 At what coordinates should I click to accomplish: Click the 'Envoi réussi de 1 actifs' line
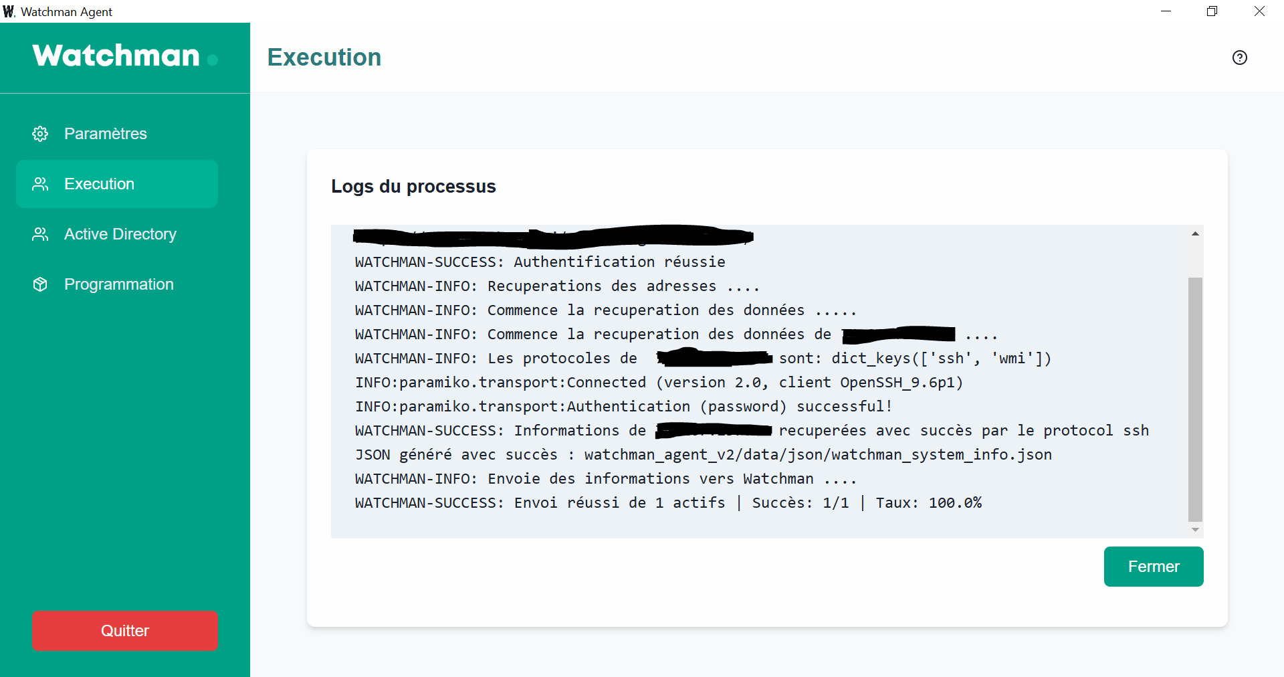pos(669,503)
